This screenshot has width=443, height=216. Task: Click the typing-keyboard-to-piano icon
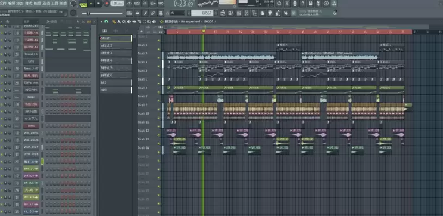coord(130,13)
